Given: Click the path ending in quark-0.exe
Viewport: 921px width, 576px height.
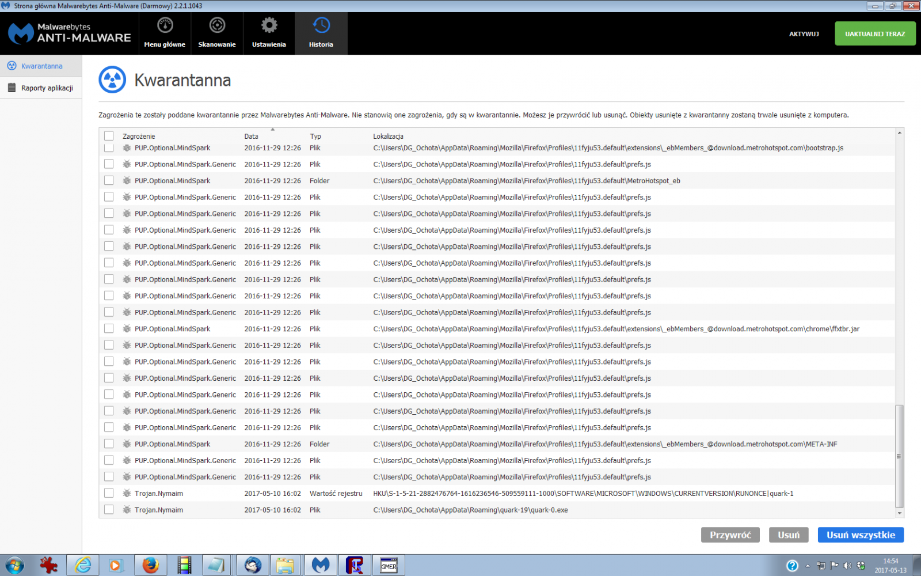Looking at the screenshot, I should pos(470,510).
